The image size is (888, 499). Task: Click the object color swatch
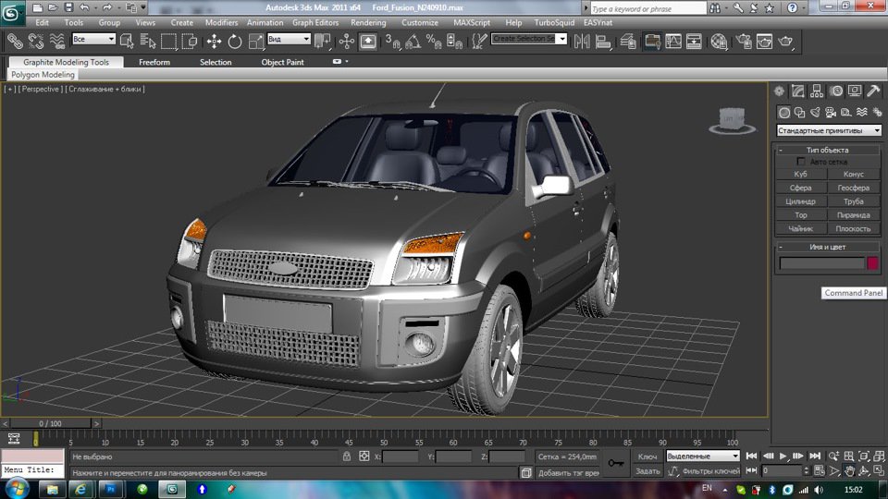872,263
